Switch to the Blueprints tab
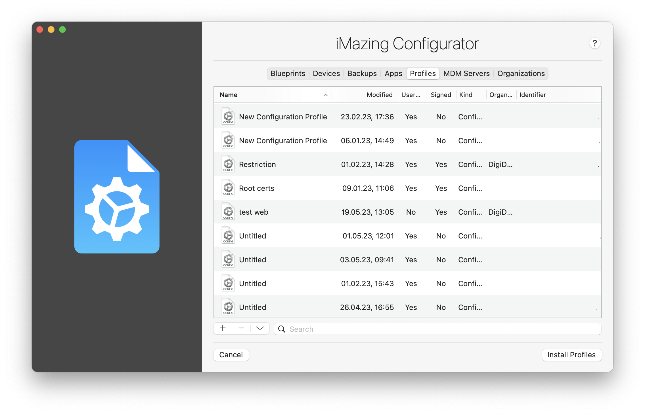The height and width of the screenshot is (414, 645). point(288,73)
